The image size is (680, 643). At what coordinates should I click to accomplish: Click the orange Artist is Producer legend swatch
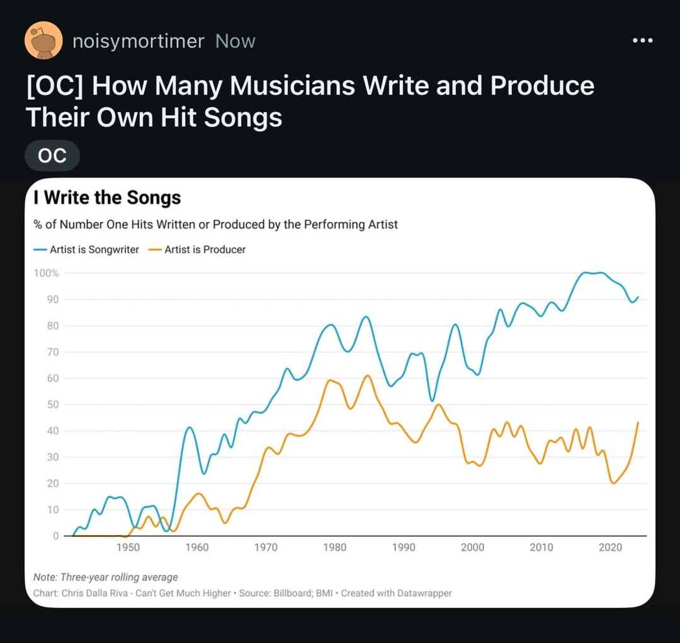155,249
